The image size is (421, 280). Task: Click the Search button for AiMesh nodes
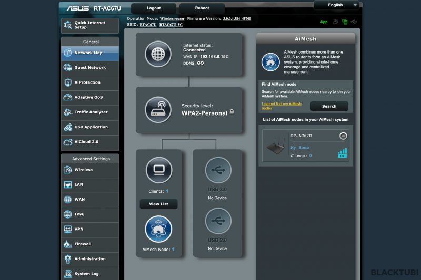pos(329,106)
